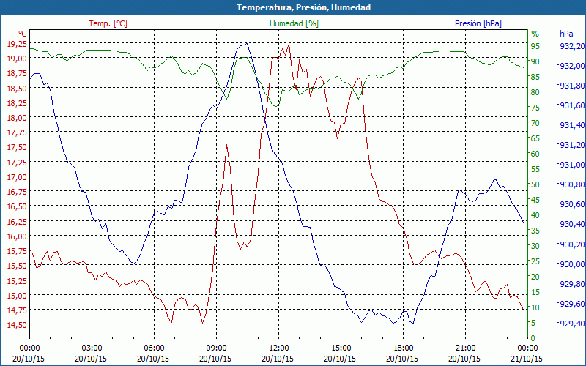Viewport: 586px width, 366px height.
Task: Select the 21/10/15 date label
Action: tap(527, 359)
